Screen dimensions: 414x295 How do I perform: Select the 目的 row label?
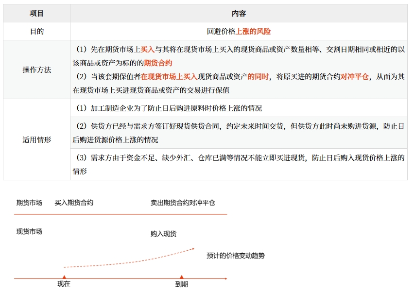(36, 30)
